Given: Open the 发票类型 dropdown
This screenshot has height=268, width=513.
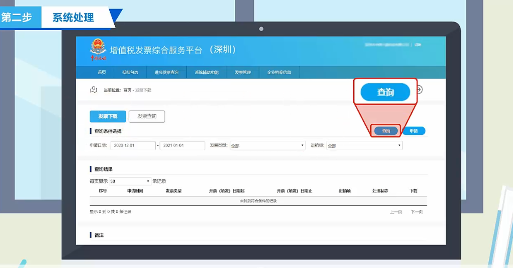Looking at the screenshot, I should [268, 146].
